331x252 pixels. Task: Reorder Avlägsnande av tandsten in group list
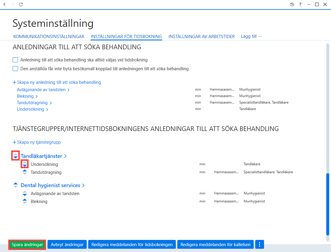coord(25,193)
